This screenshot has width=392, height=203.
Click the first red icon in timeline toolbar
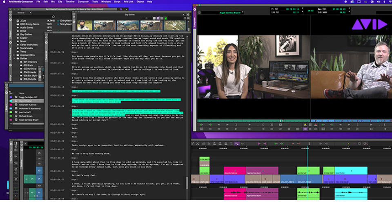[x=292, y=143]
